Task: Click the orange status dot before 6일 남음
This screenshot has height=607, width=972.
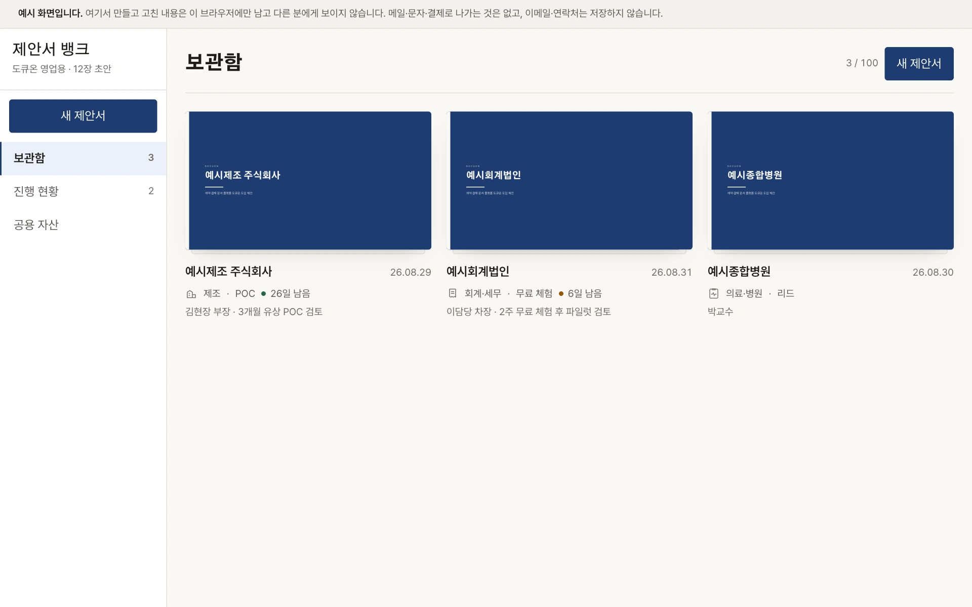Action: (x=561, y=293)
